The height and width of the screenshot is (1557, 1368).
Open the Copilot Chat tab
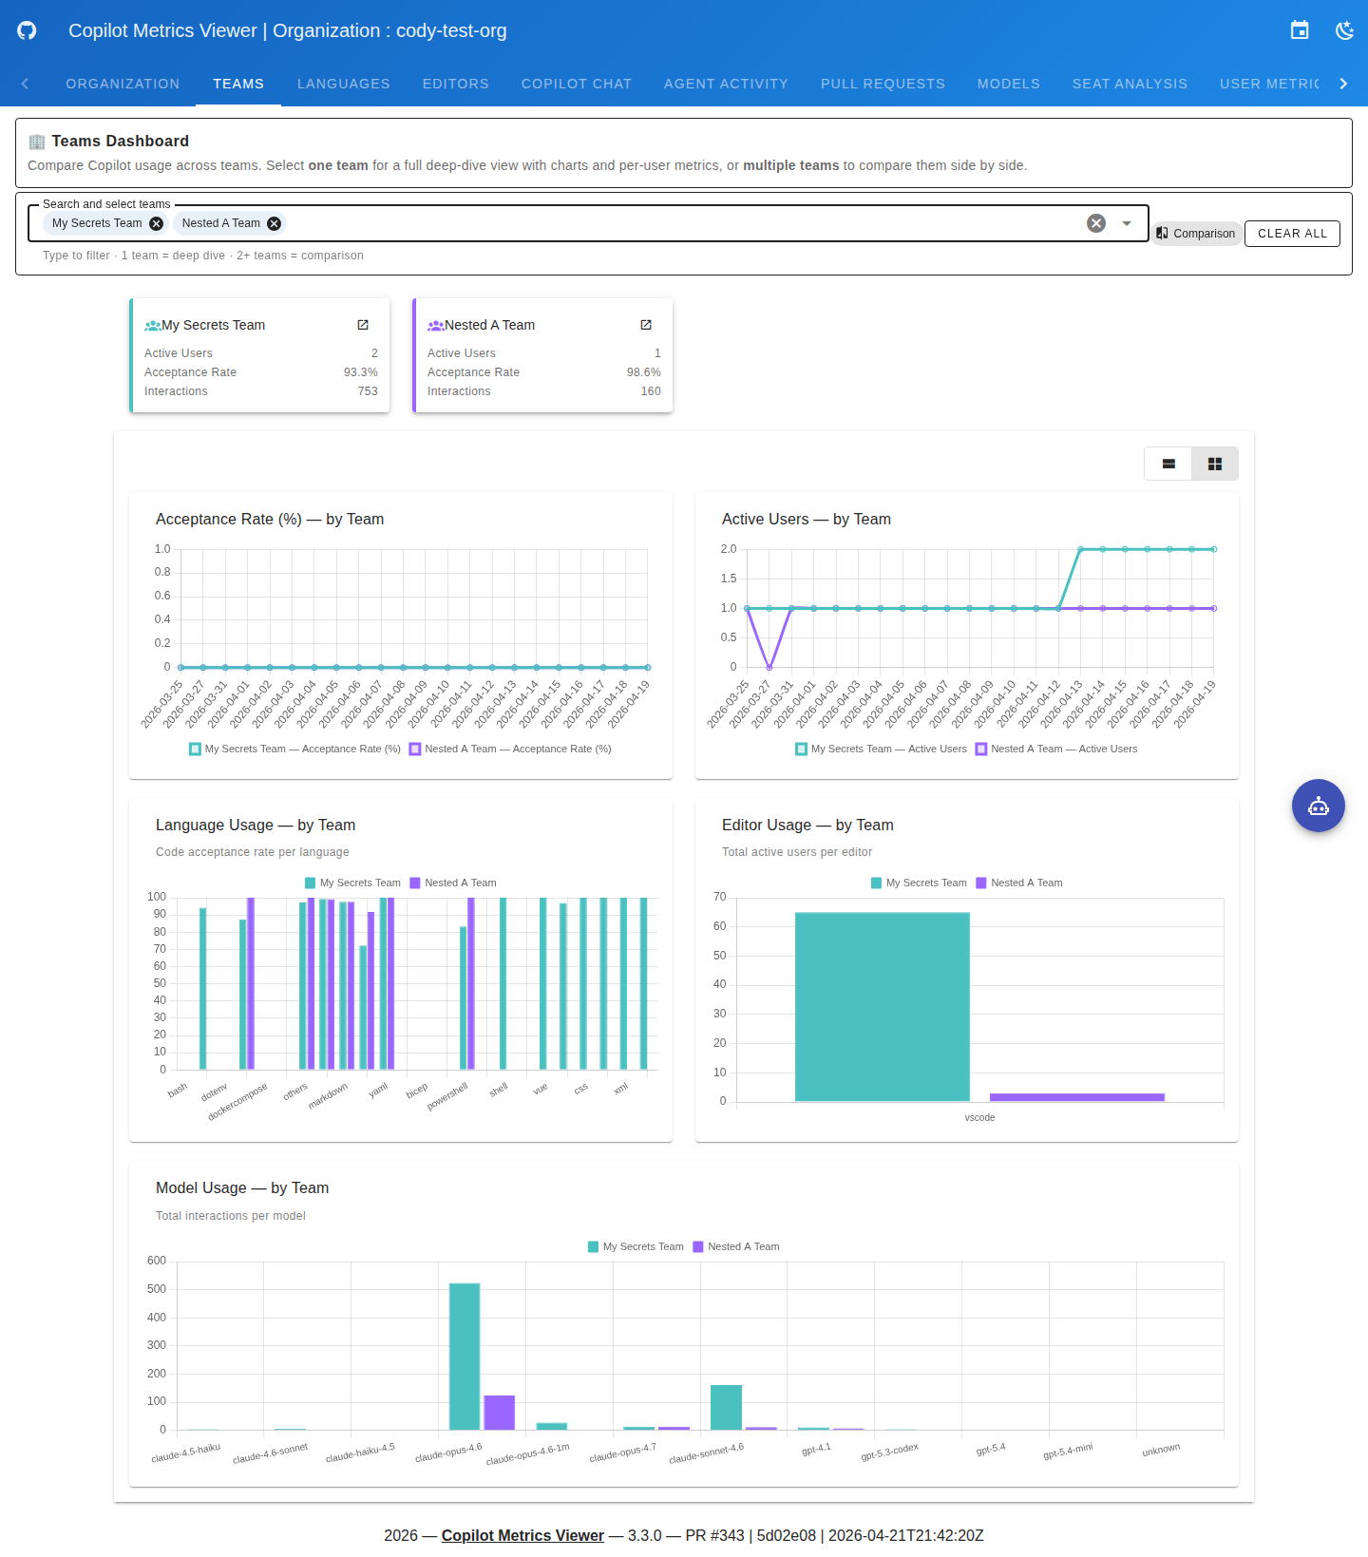[577, 84]
